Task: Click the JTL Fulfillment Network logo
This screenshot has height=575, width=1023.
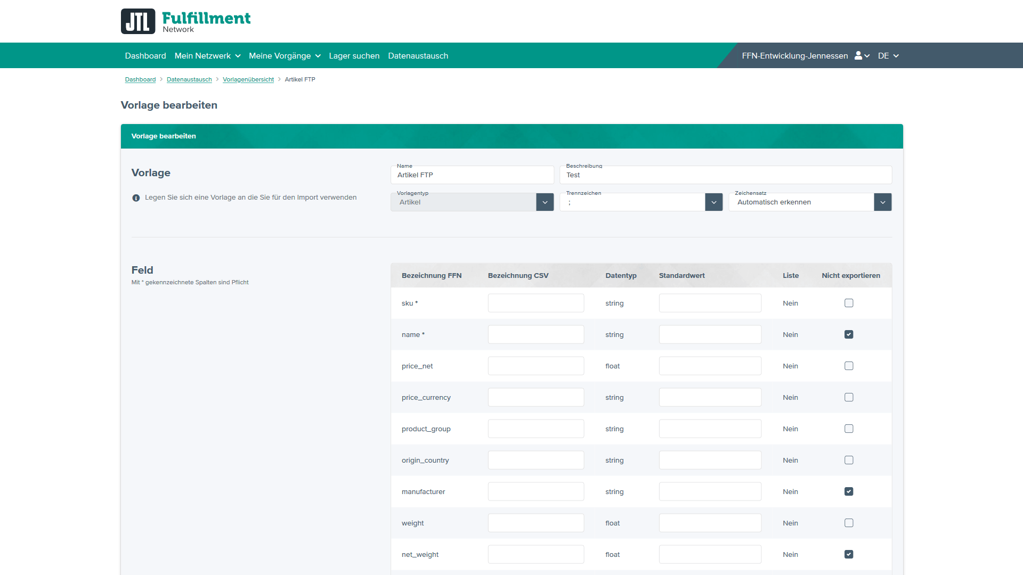Action: pos(185,21)
